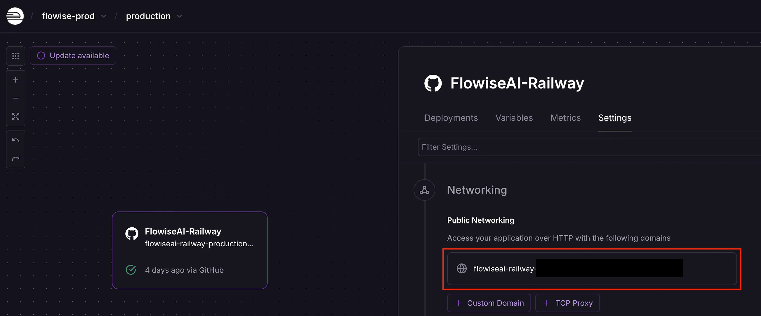Click the Railway logo icon
The height and width of the screenshot is (316, 761).
pos(15,16)
